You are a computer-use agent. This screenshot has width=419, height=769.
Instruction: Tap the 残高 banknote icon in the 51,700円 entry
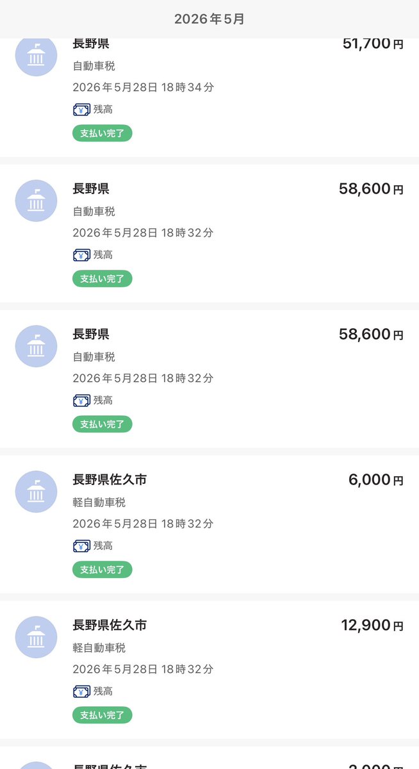[x=81, y=110]
